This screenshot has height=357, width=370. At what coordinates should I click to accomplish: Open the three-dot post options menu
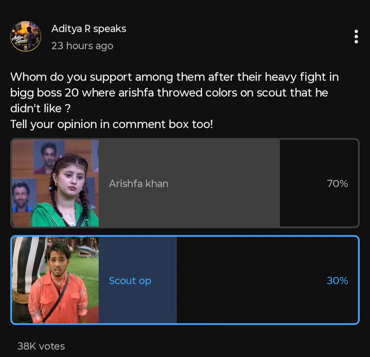click(x=356, y=37)
